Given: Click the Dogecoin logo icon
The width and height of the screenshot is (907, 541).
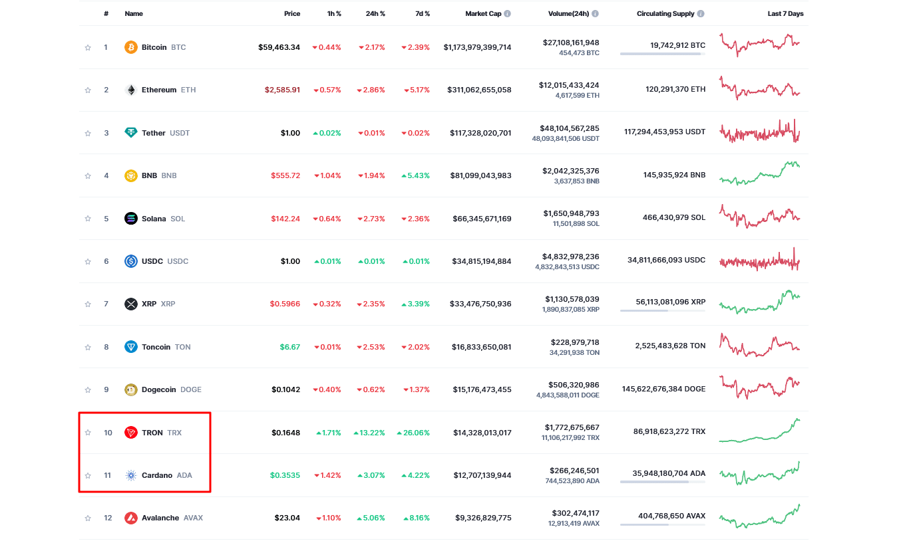Looking at the screenshot, I should (x=131, y=389).
